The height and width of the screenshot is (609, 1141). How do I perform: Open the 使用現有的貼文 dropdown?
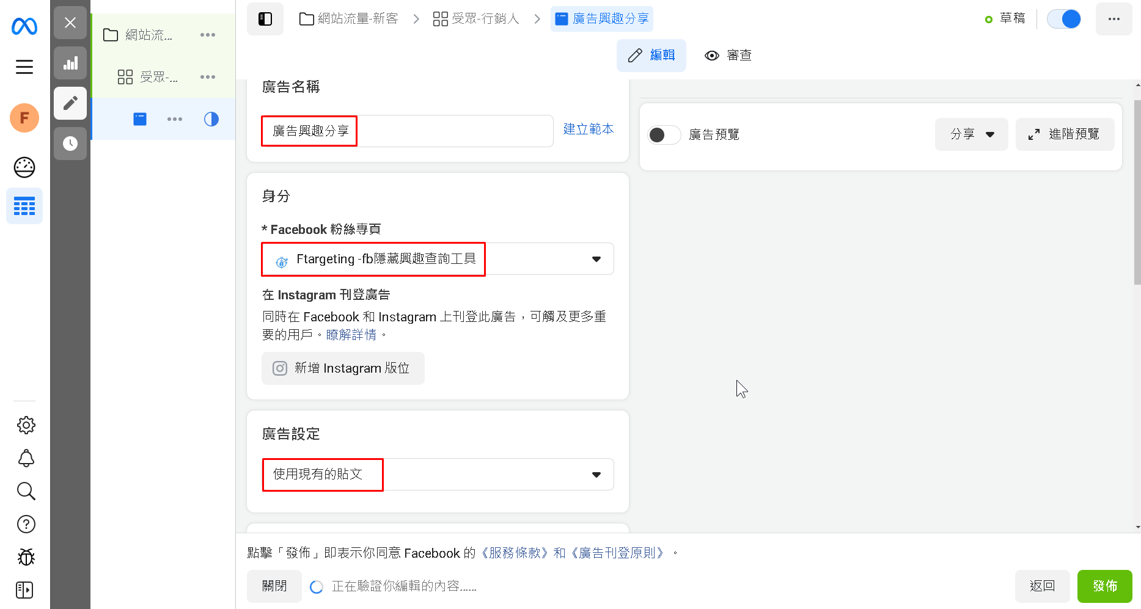coord(438,475)
